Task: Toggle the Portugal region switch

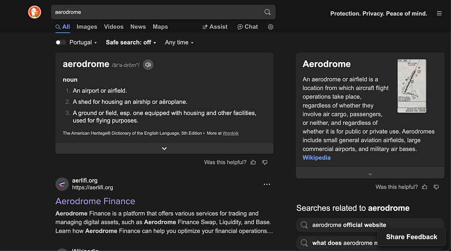Action: [x=61, y=42]
